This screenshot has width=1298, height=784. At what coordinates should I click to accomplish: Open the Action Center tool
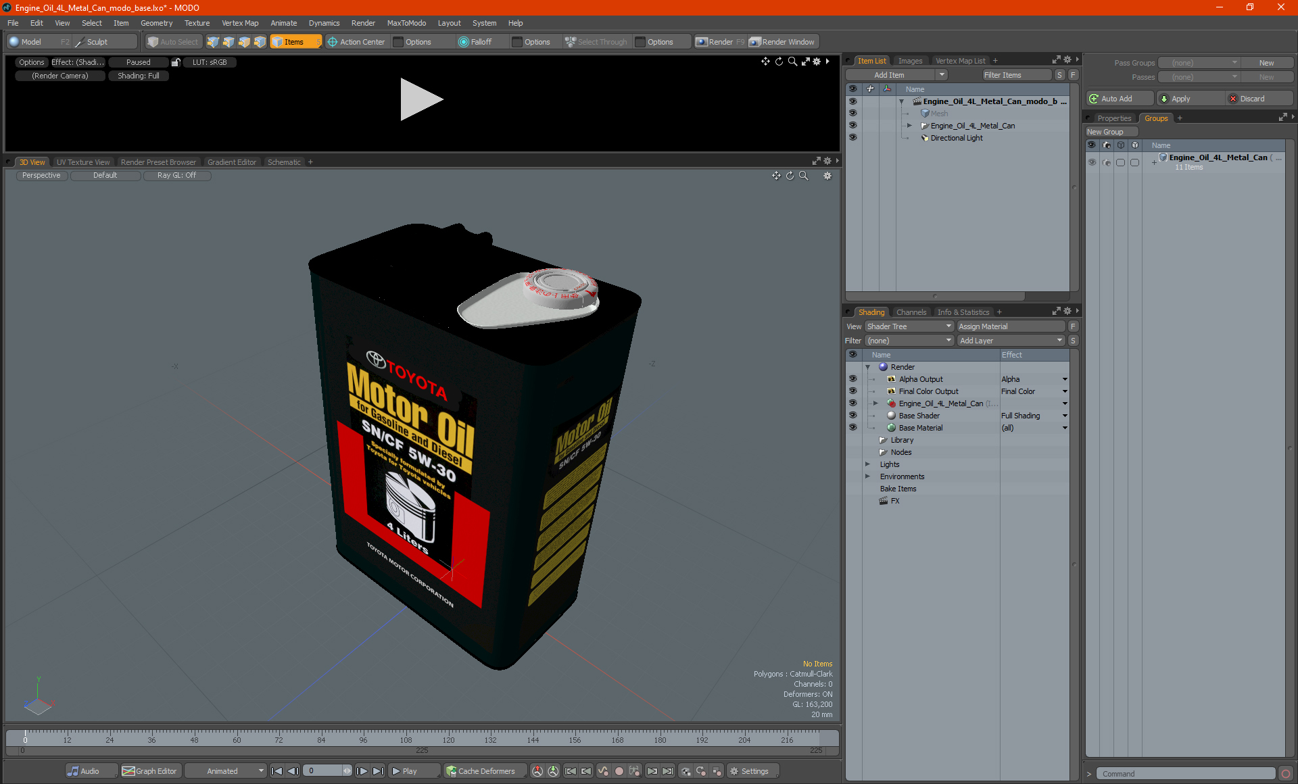pyautogui.click(x=356, y=42)
